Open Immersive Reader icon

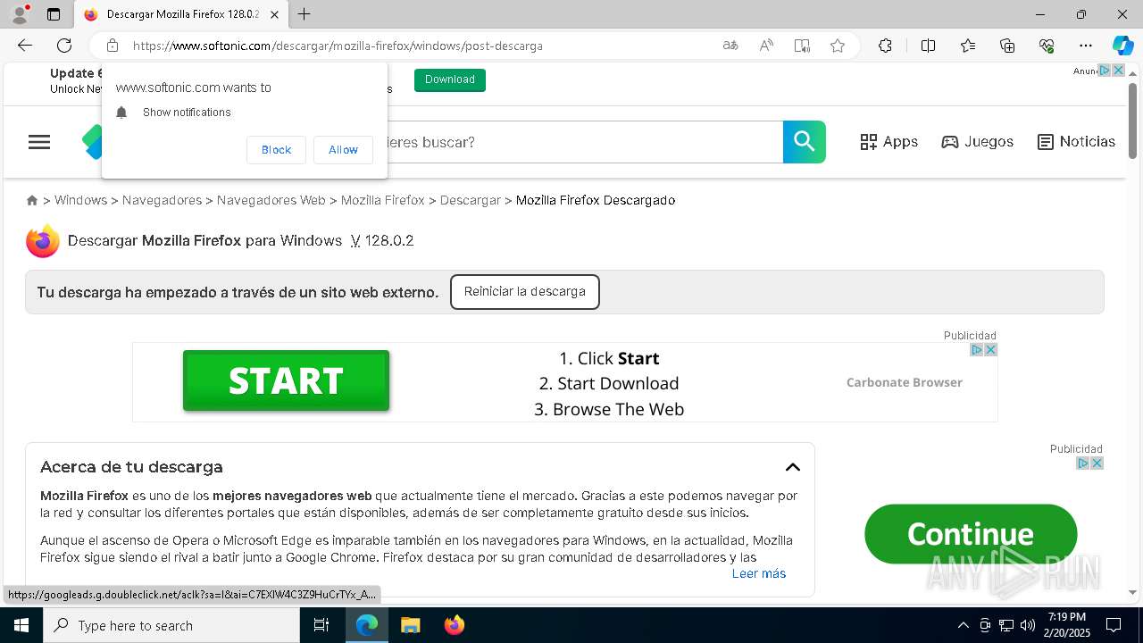(x=802, y=46)
